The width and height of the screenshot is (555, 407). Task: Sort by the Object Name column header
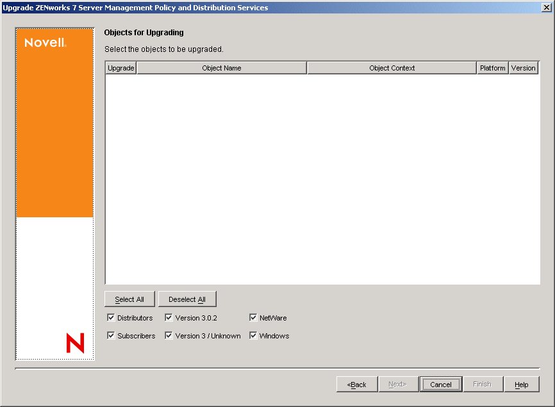point(222,68)
